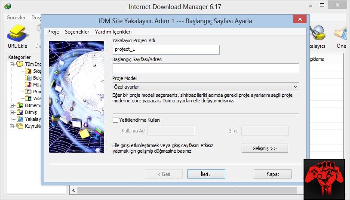Click the partially visible Öne toolbar icon
350x200 pixels.
tap(341, 34)
